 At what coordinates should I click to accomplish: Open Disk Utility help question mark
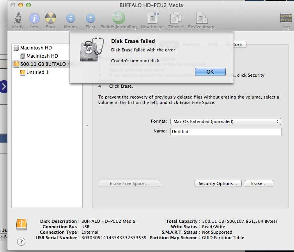[21, 242]
